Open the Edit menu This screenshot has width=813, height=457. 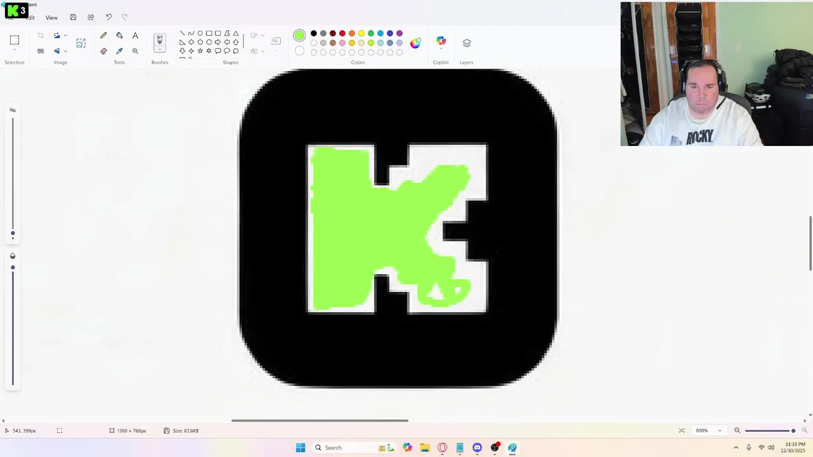[30, 18]
